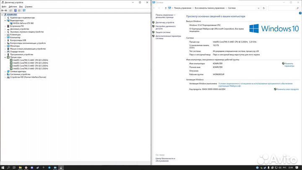Open the Microsoft license agreement terms link
This screenshot has height=170, width=302.
coord(255,85)
